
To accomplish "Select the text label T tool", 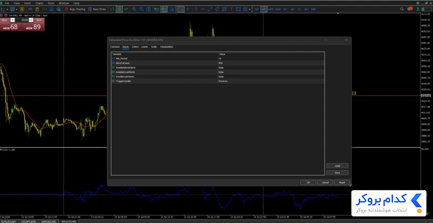I will pyautogui.click(x=231, y=9).
